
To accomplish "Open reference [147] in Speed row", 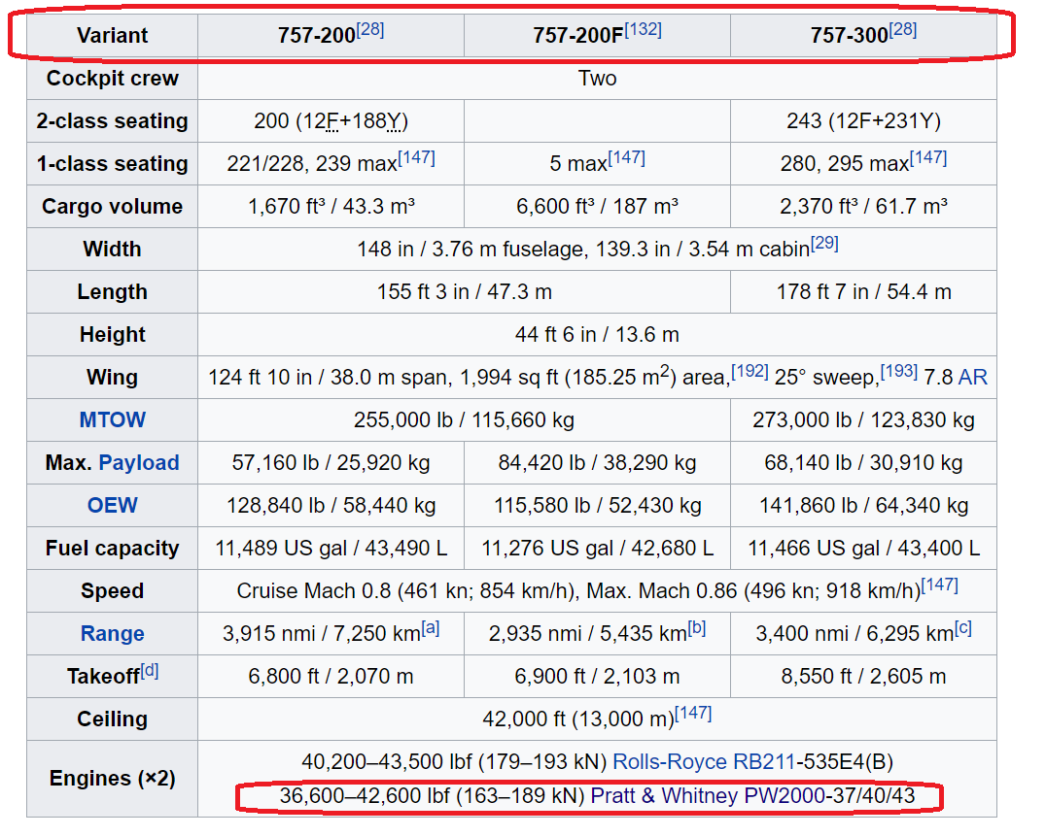I will [939, 585].
